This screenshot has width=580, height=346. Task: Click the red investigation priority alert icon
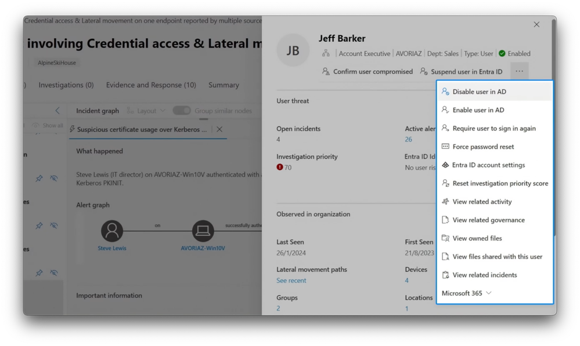click(x=280, y=167)
